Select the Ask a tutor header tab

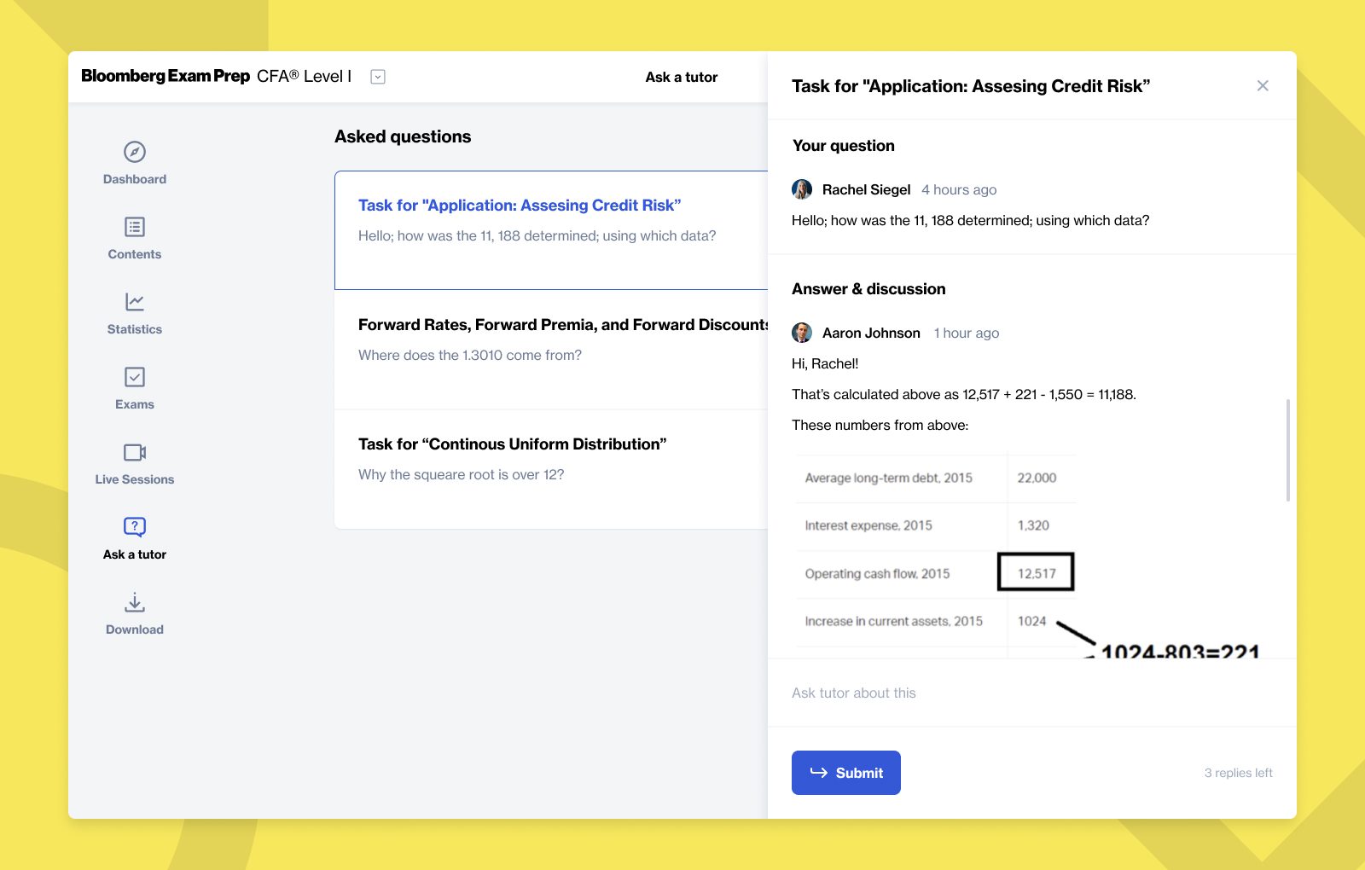pos(681,77)
